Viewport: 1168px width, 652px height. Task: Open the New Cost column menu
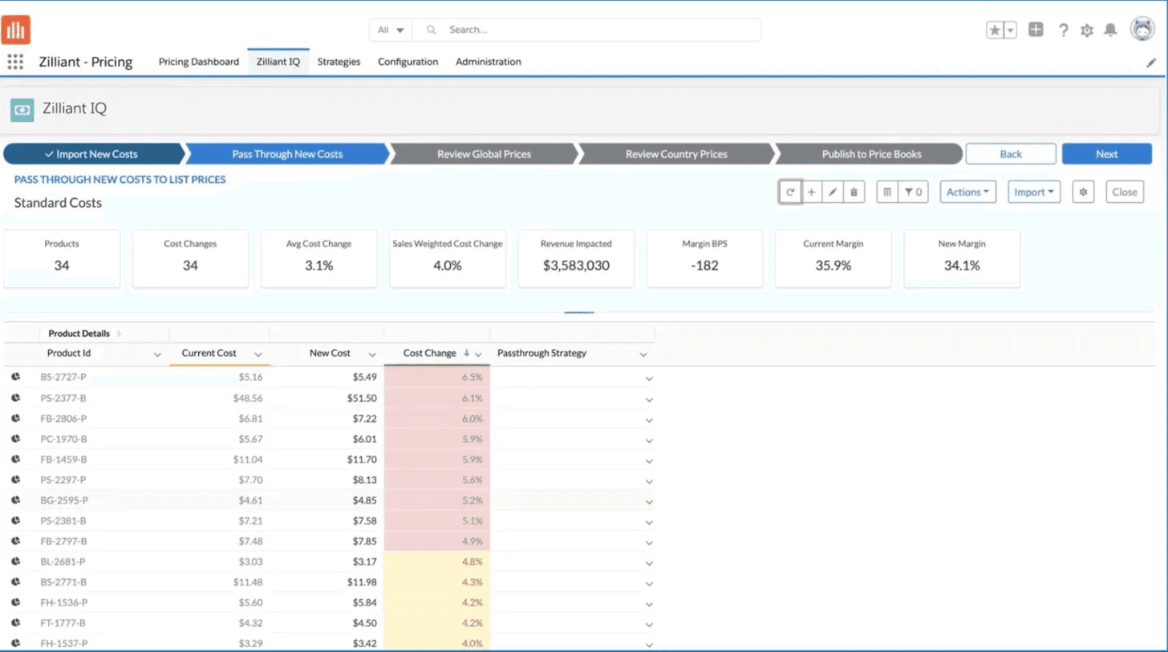coord(372,354)
